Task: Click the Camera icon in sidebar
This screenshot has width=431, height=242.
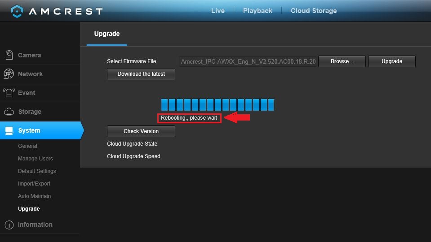Action: click(x=9, y=55)
